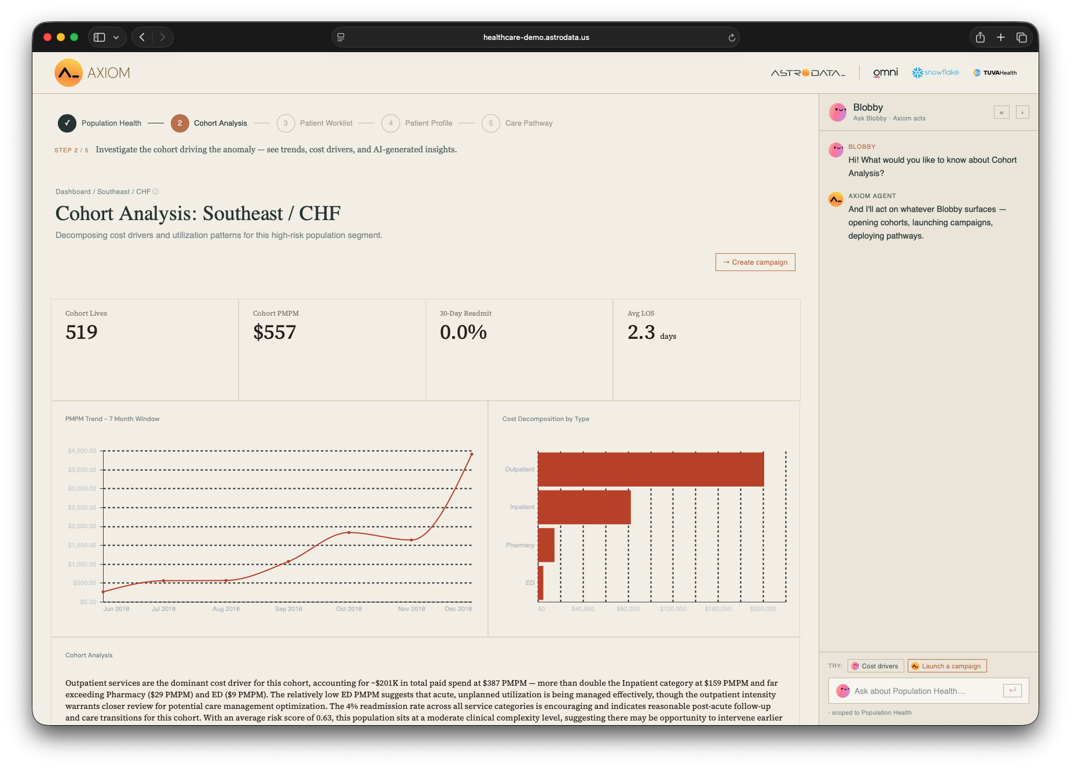The image size is (1071, 768).
Task: Go back with the browser back arrow
Action: [x=142, y=37]
